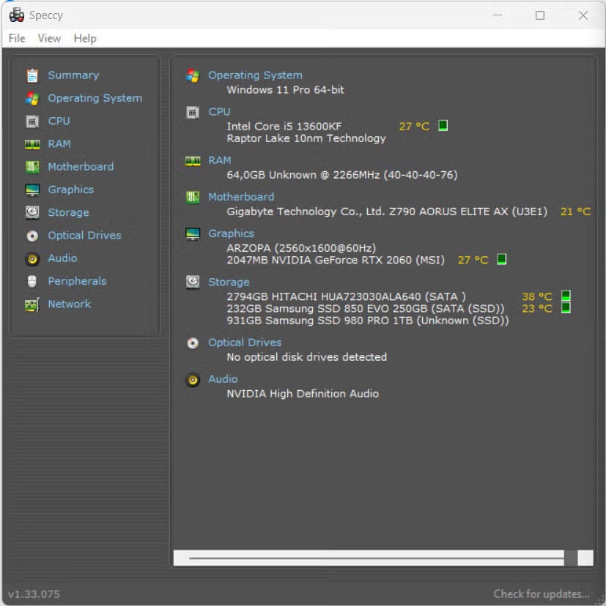
Task: Click the Optical Drives disc icon in sidebar
Action: click(32, 236)
